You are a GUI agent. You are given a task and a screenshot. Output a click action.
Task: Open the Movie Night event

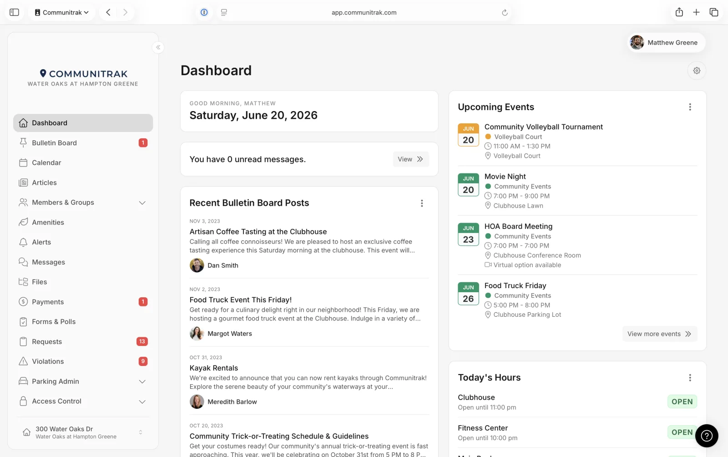tap(505, 177)
